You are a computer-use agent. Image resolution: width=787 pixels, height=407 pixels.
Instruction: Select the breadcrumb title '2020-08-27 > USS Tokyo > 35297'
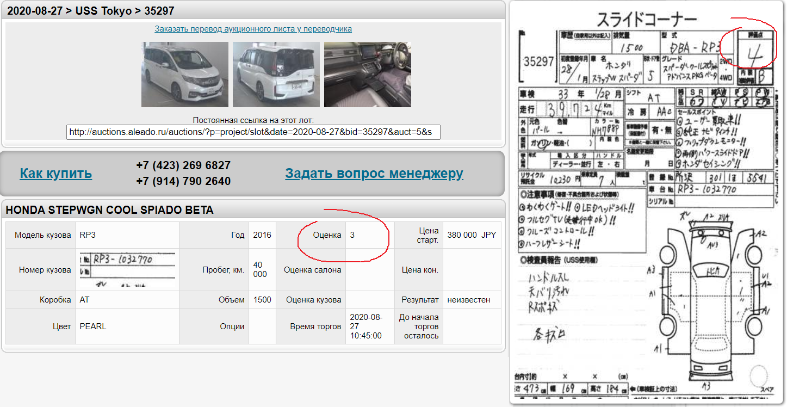click(91, 11)
